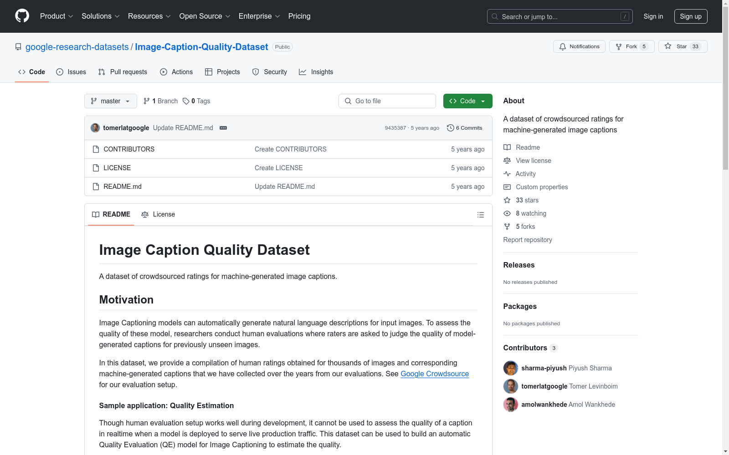Click the Notifications bell icon
This screenshot has width=729, height=455.
(x=563, y=46)
